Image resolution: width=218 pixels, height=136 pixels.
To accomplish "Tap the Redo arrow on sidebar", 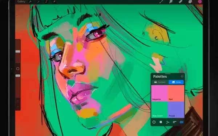I will (x=18, y=107).
